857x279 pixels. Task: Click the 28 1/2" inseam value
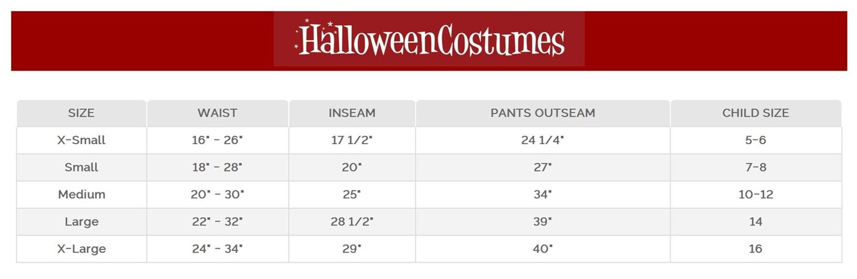click(x=352, y=222)
